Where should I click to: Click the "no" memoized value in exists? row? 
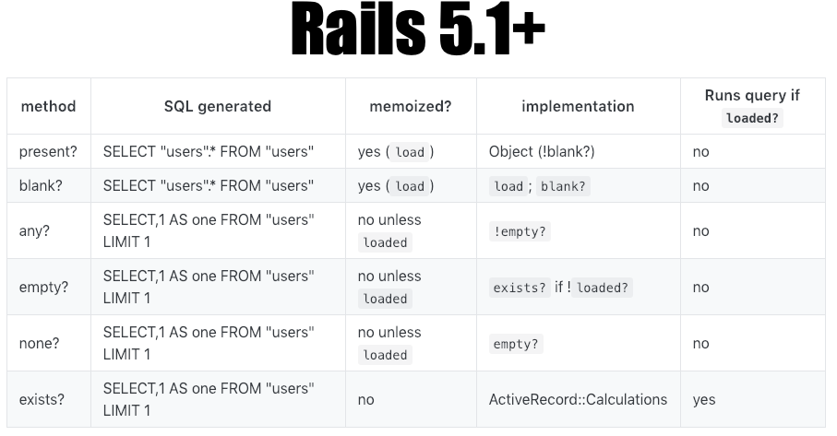click(366, 399)
